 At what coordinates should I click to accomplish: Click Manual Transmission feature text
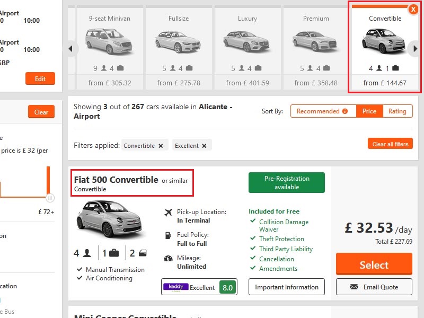(115, 270)
